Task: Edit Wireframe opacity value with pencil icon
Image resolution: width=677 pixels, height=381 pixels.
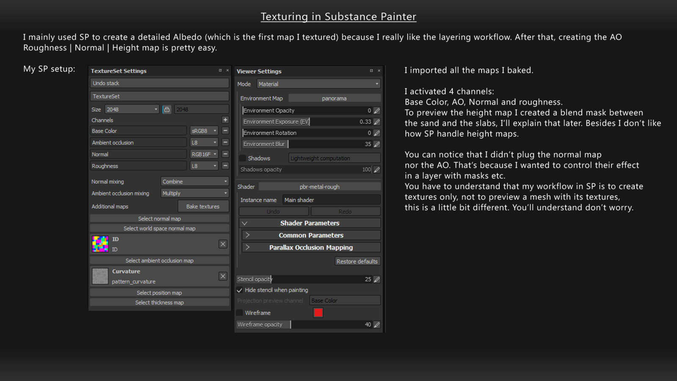Action: (x=377, y=325)
